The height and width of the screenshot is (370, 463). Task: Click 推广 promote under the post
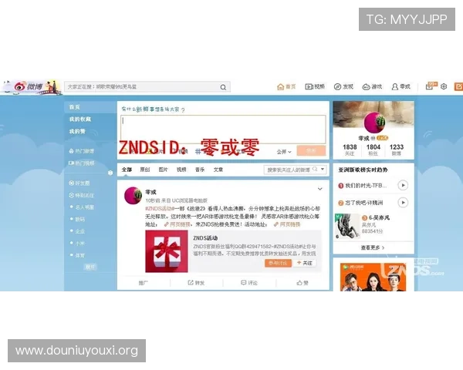pyautogui.click(x=144, y=283)
